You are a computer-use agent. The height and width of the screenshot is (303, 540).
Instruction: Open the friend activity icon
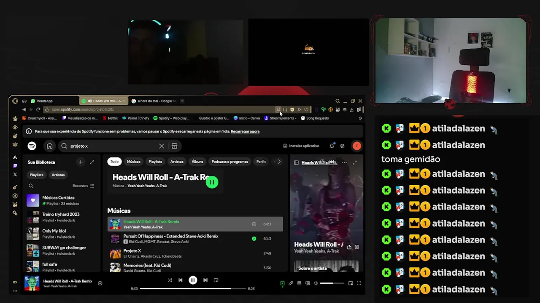click(x=342, y=146)
